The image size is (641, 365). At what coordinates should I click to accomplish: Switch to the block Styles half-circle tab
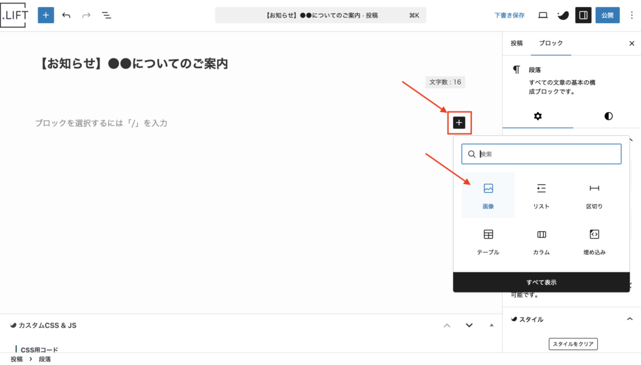click(x=608, y=116)
